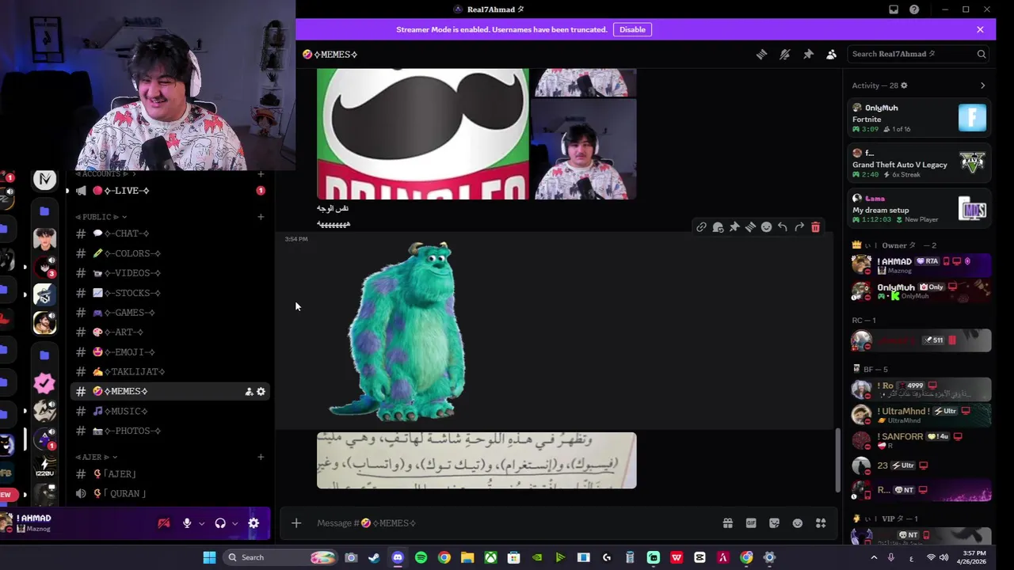The height and width of the screenshot is (570, 1014).
Task: Go to VIDEOS channel
Action: [x=170, y=273]
